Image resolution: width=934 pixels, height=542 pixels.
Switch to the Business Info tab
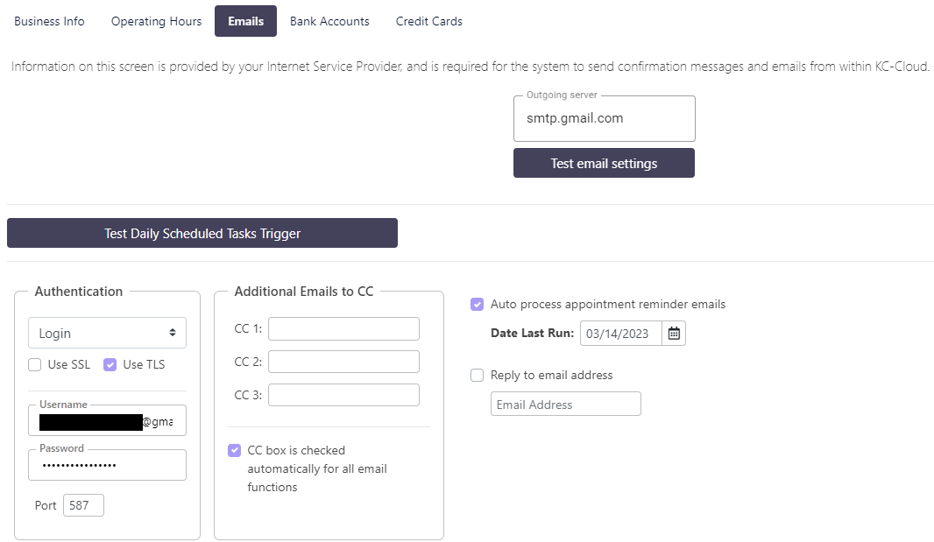49,21
